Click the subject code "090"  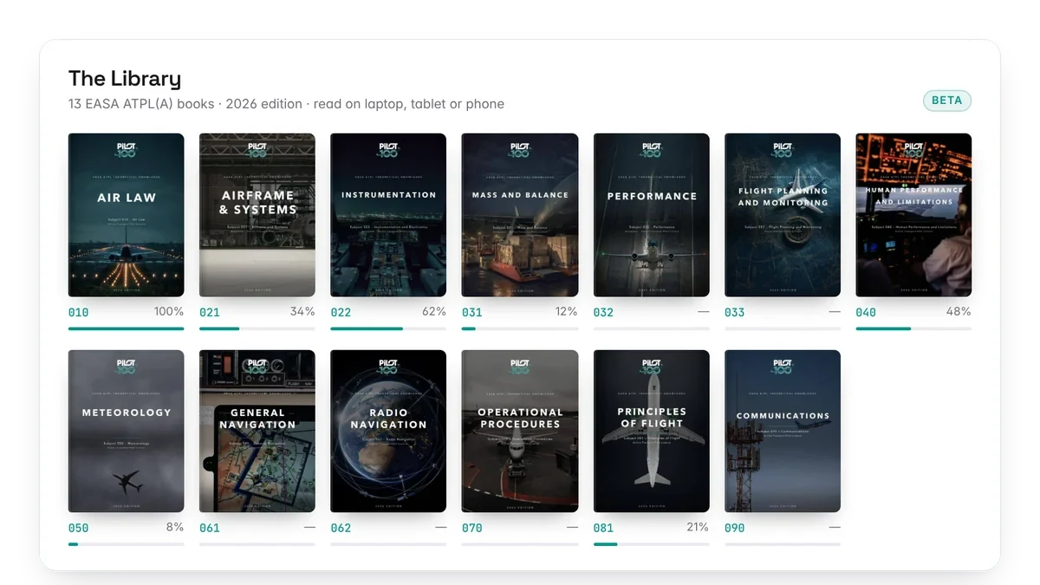735,528
